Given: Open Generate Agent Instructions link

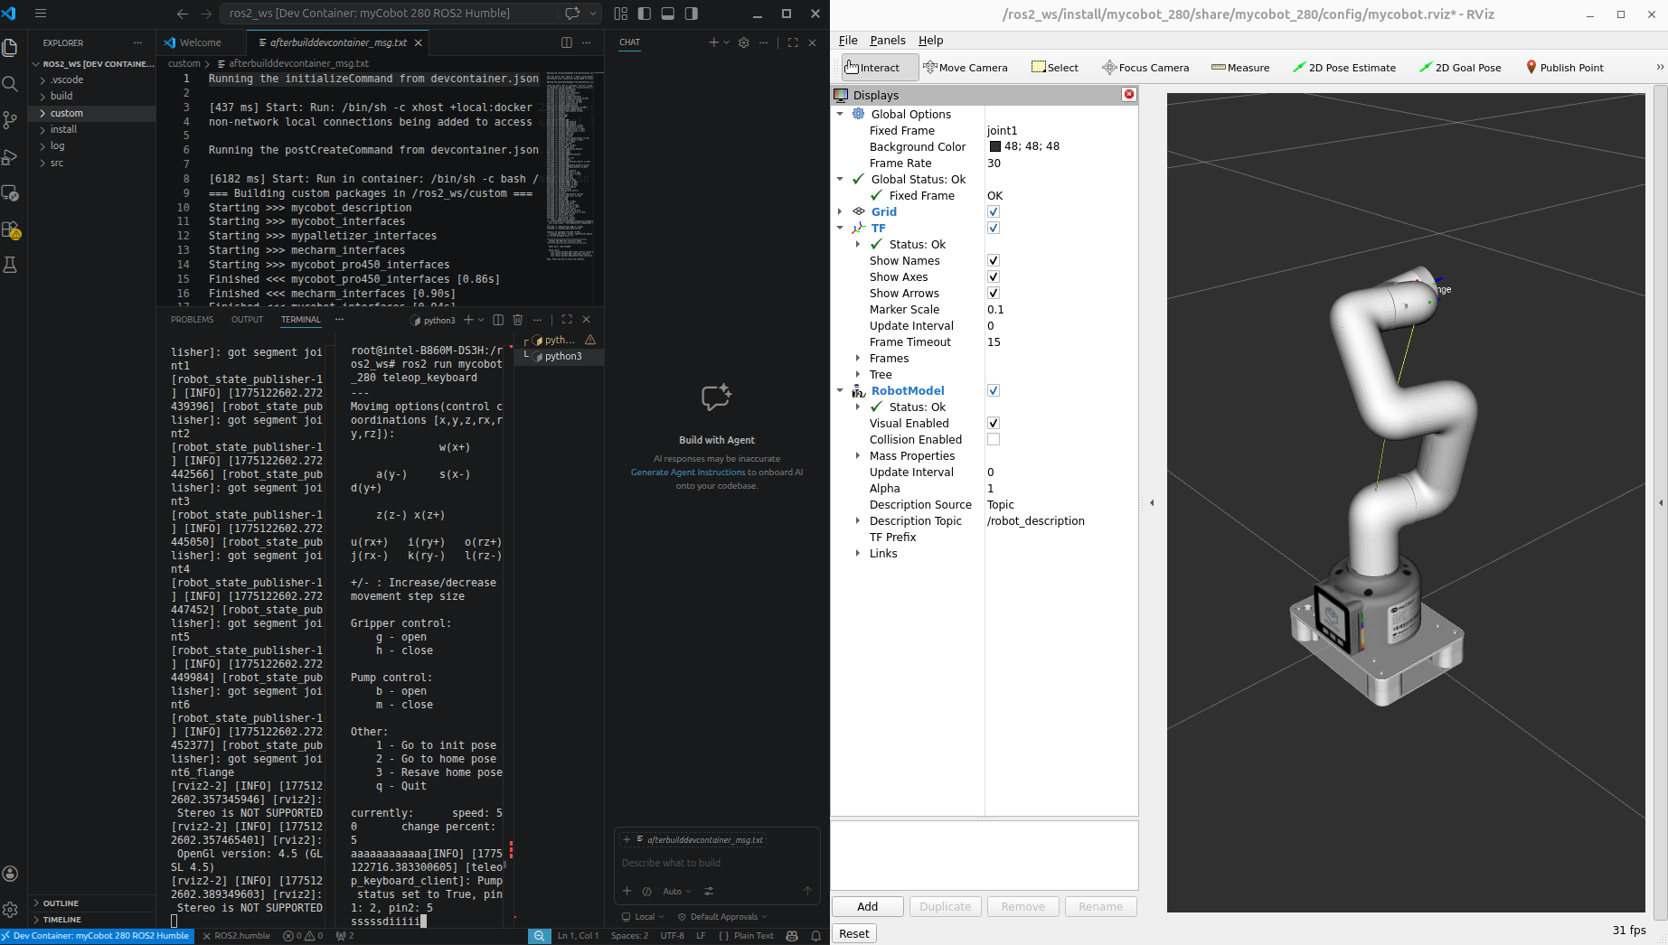Looking at the screenshot, I should pyautogui.click(x=688, y=472).
